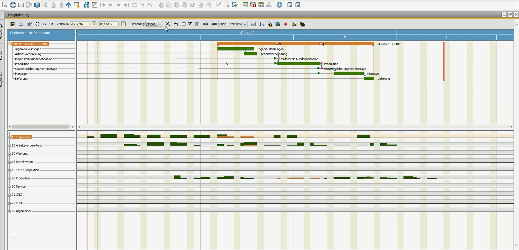Click the funnel filter icon in planning toolbar
Screen dimensions: 519x250
(x=190, y=24)
